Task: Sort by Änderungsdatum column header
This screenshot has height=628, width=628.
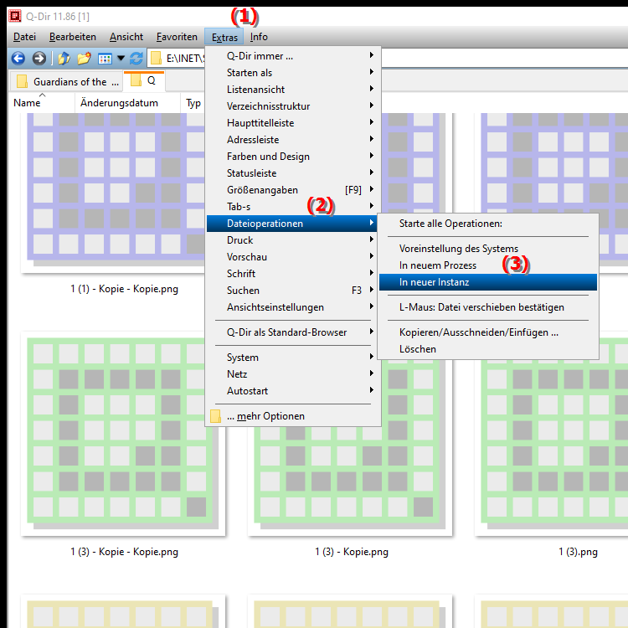Action: (127, 103)
